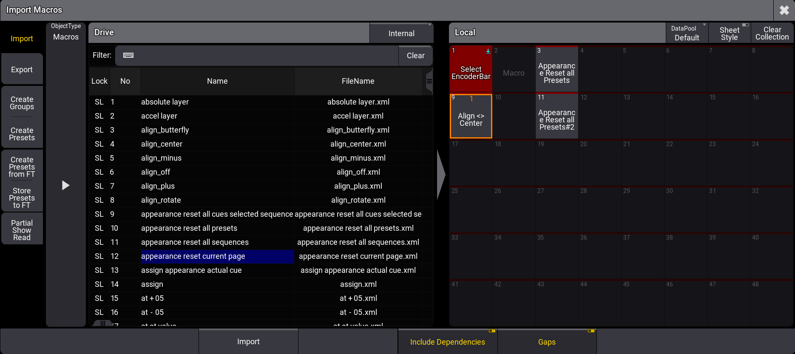Open the DataPool Default dropdown
Viewport: 795px width, 354px height.
coord(687,33)
